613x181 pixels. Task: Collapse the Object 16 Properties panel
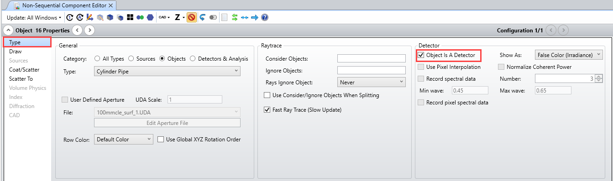point(8,30)
